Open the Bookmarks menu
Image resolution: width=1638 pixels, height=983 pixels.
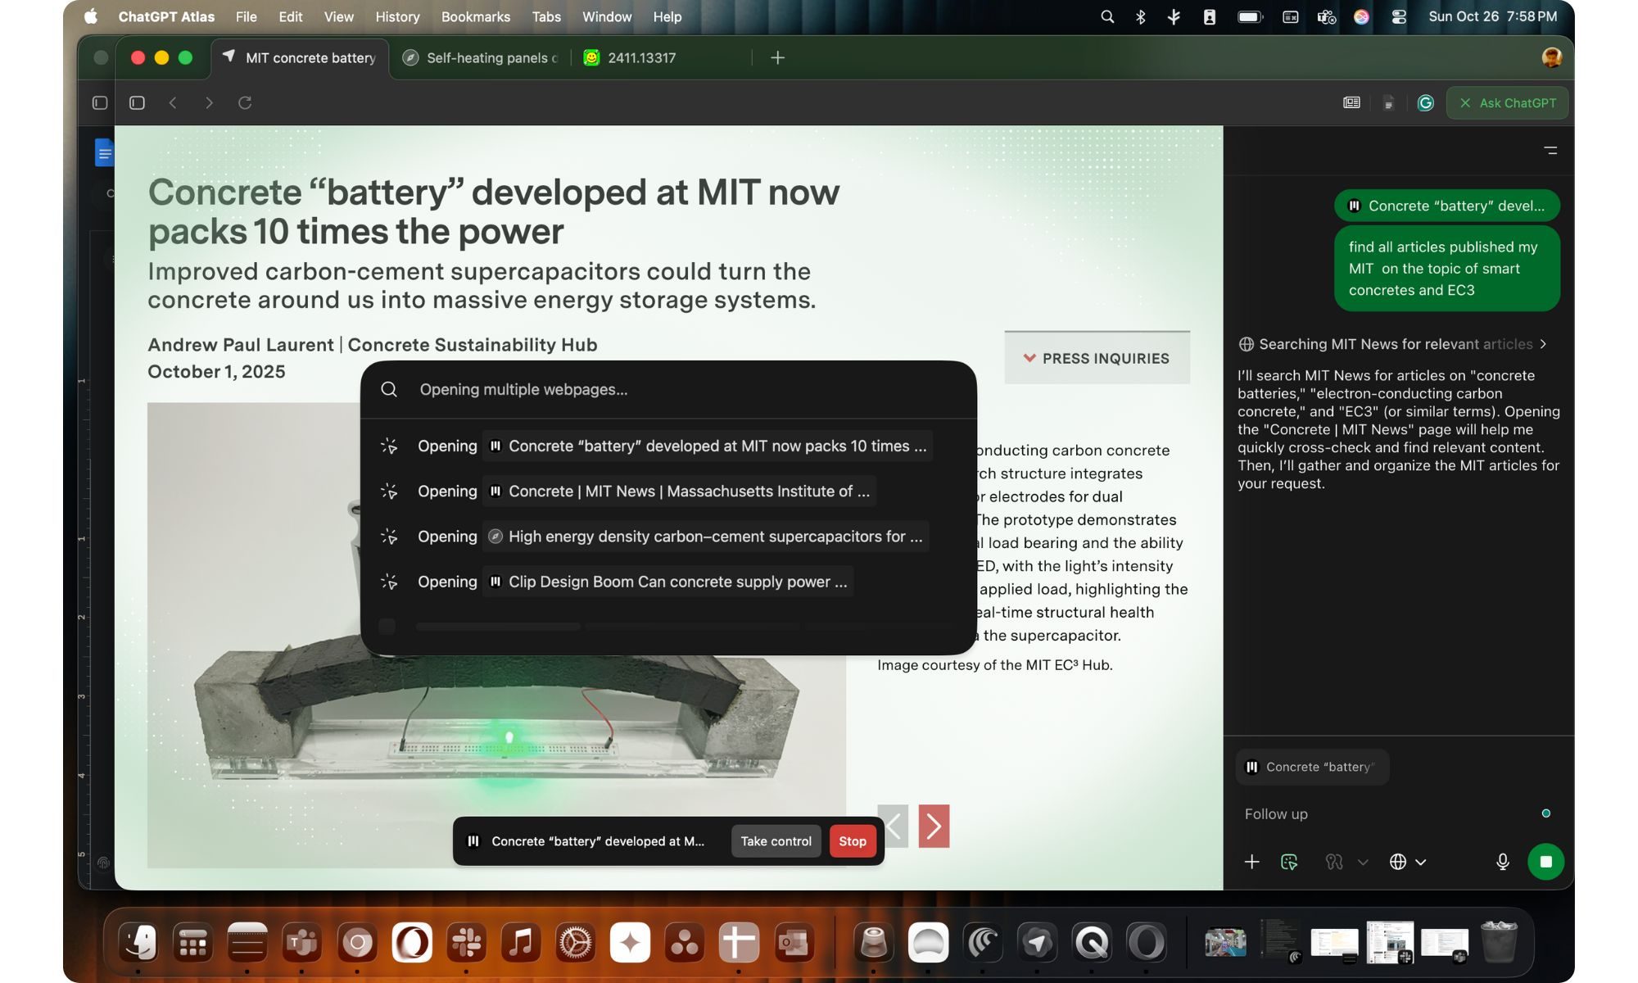click(475, 16)
